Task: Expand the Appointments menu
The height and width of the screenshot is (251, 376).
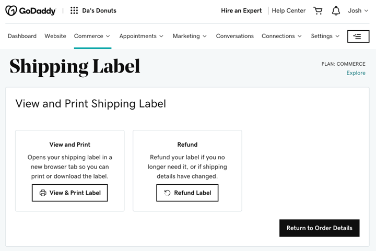Action: (x=141, y=36)
